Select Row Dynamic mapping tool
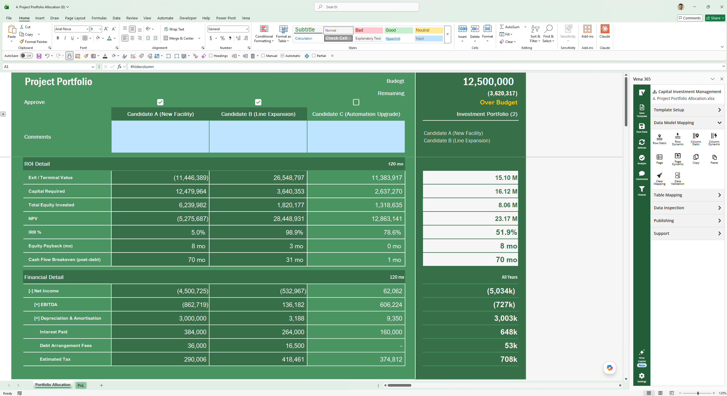727x396 pixels. 677,139
